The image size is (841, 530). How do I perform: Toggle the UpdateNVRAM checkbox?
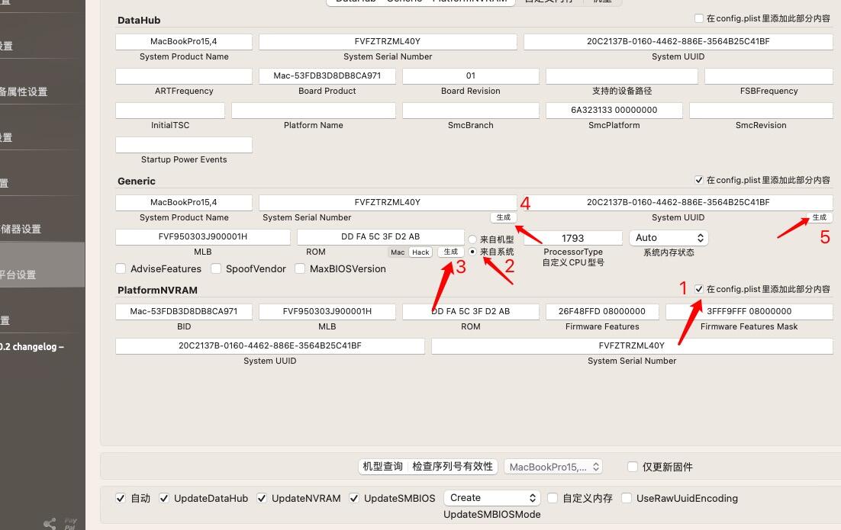[x=262, y=499]
